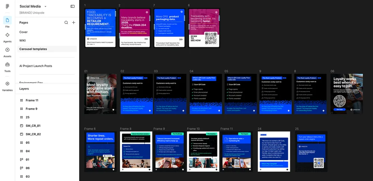Click the Frame 10 label on canvas
Screen dimensions: 373x181
(x=193, y=129)
